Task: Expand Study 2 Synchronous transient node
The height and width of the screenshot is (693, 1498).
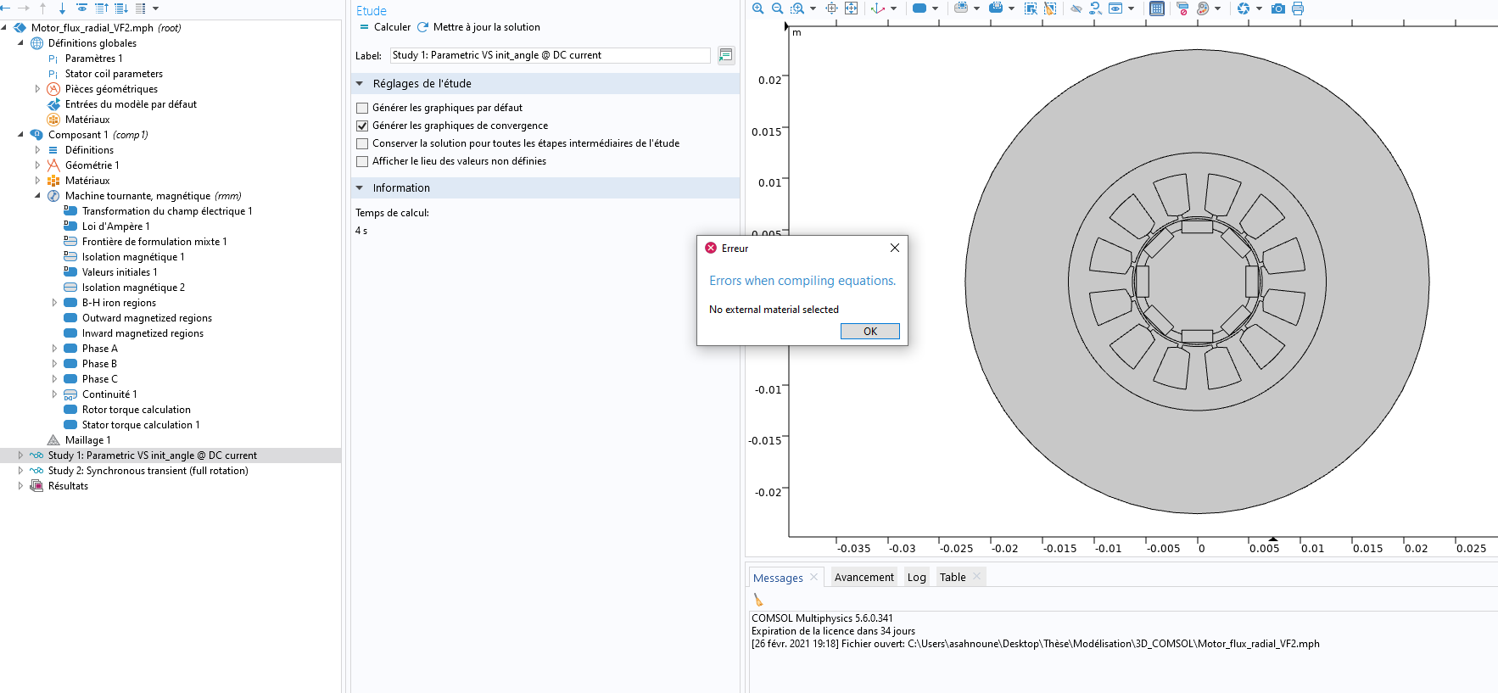Action: pyautogui.click(x=20, y=471)
